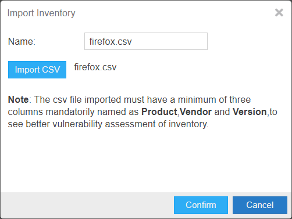Screen dimensions: 292x219
Task: Click the blank dialog area below the note
Action: (x=146, y=161)
